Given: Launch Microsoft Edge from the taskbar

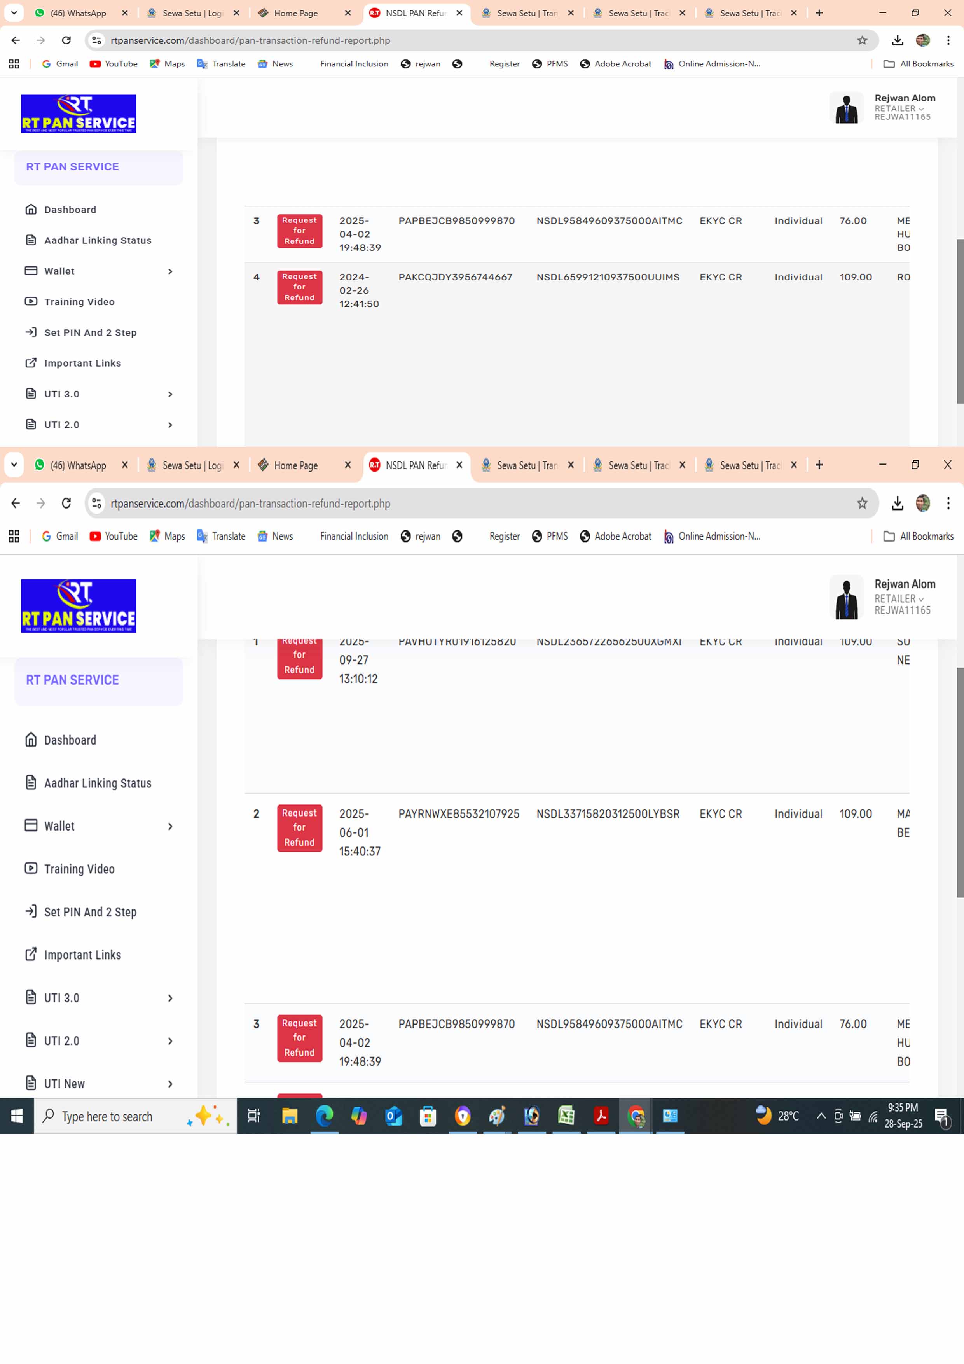Looking at the screenshot, I should [324, 1116].
